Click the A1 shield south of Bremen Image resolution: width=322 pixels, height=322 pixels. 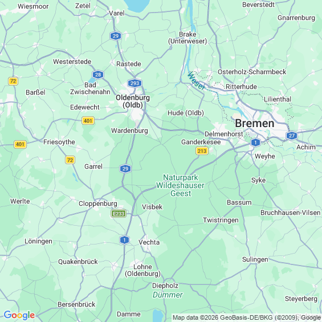click(255, 142)
